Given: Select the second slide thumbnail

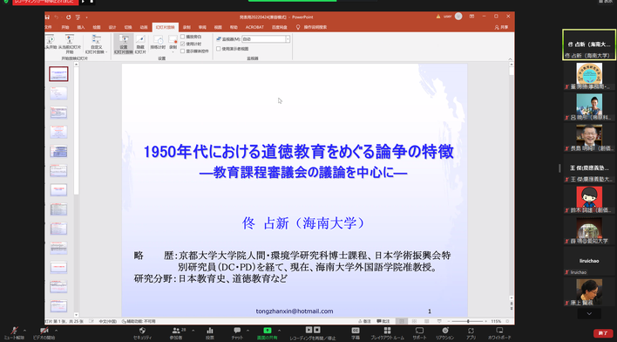Looking at the screenshot, I should [x=58, y=93].
